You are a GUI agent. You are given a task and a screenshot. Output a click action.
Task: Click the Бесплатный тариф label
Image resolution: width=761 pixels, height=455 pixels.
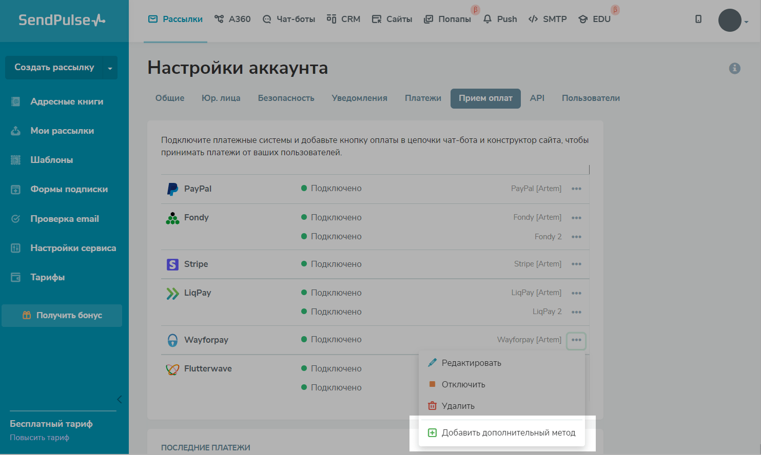[x=51, y=424]
